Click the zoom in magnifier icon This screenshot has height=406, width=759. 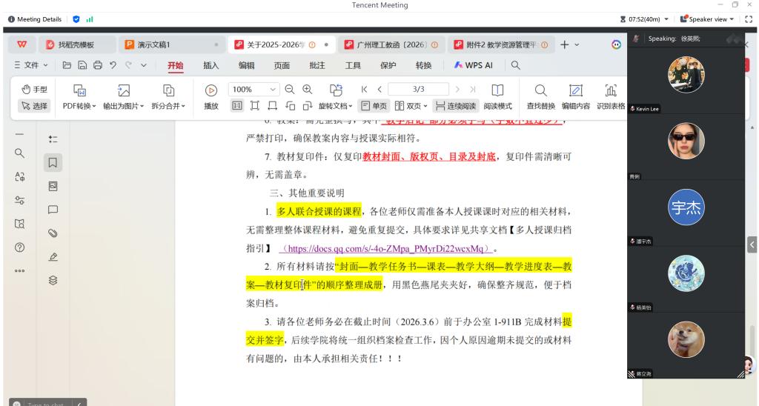coord(306,90)
